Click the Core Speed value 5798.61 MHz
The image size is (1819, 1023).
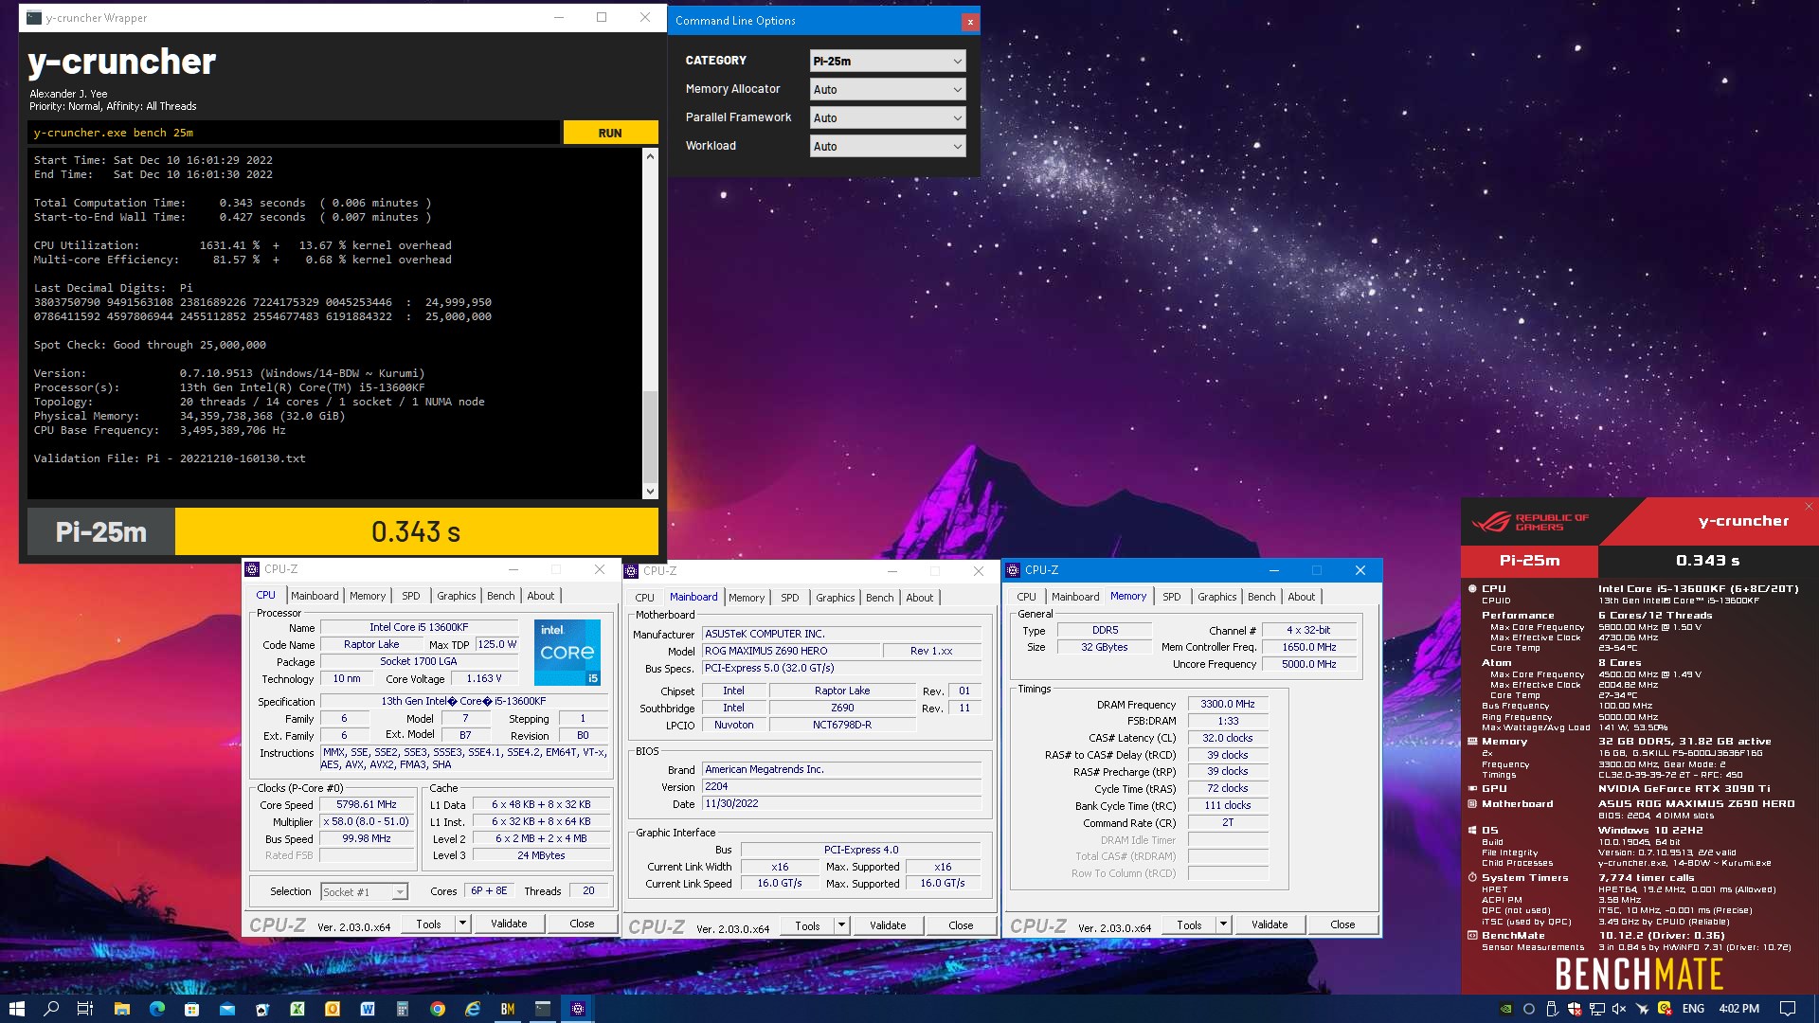click(367, 804)
